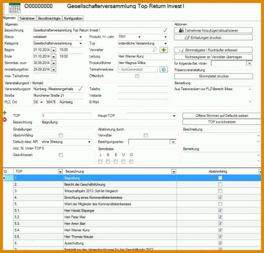The height and width of the screenshot is (253, 264).
Task: Open the Kategorie dropdown
Action: [81, 43]
